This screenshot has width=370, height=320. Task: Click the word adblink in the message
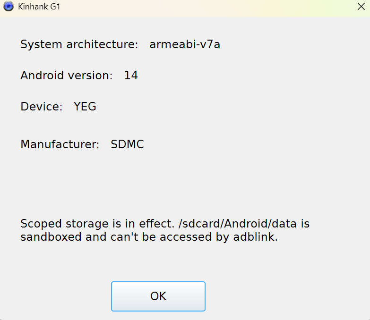tap(255, 237)
